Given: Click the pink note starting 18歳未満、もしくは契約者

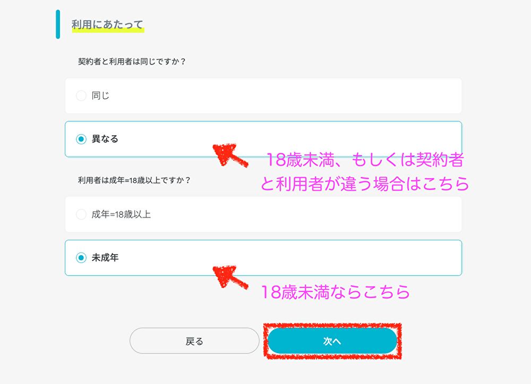Looking at the screenshot, I should tap(365, 160).
